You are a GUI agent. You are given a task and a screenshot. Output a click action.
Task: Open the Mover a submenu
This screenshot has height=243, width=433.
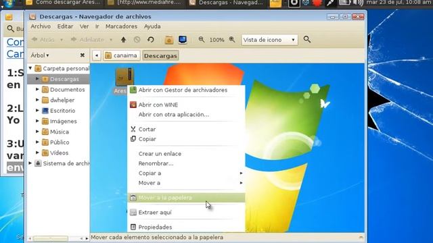186,183
